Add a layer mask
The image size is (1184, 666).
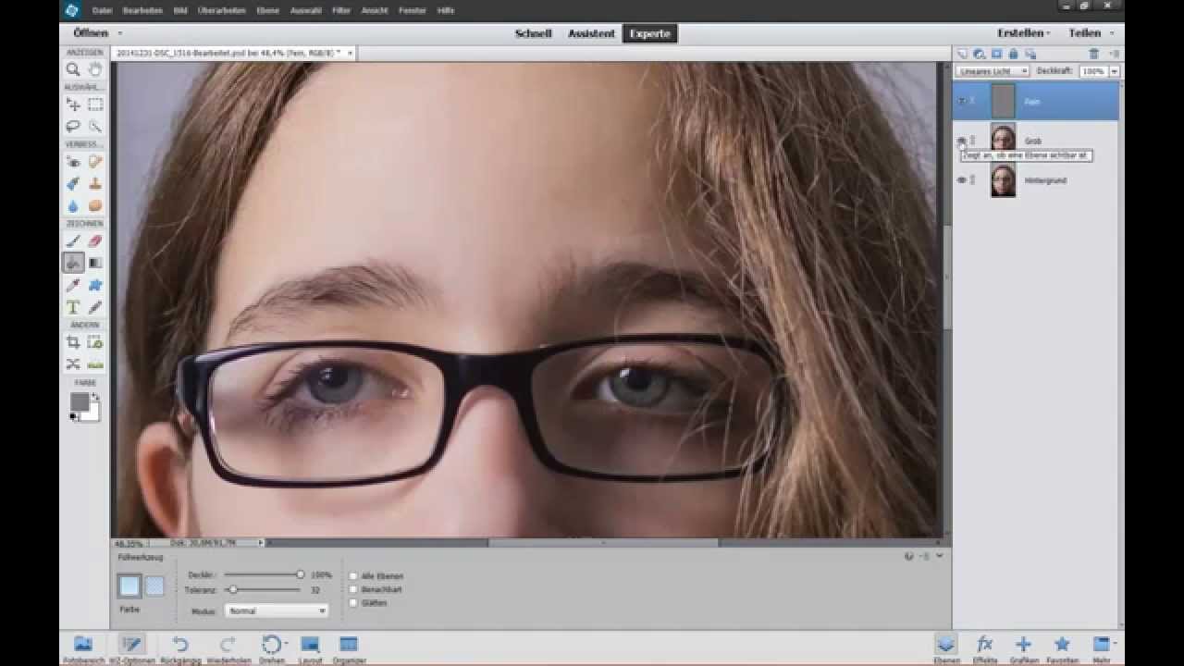pos(996,55)
